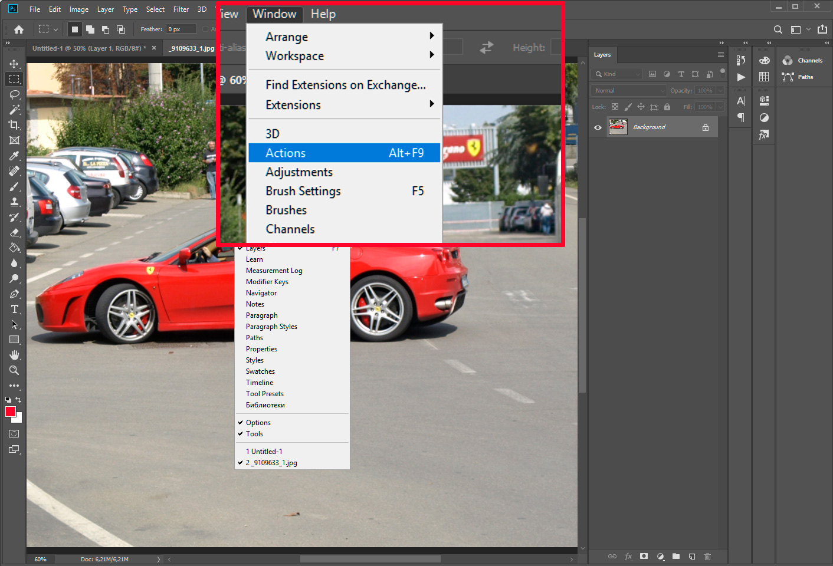The image size is (833, 566).
Task: Click the Delete Layer trash icon
Action: (707, 556)
